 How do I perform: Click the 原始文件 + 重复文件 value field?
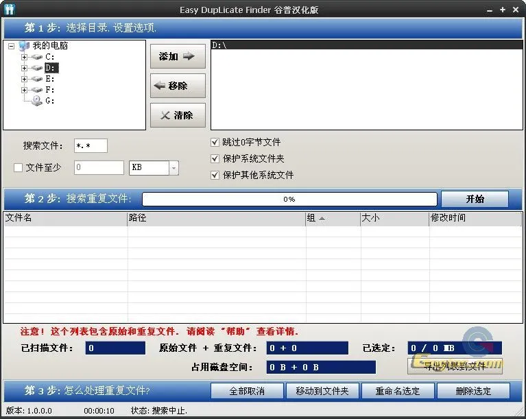(307, 348)
